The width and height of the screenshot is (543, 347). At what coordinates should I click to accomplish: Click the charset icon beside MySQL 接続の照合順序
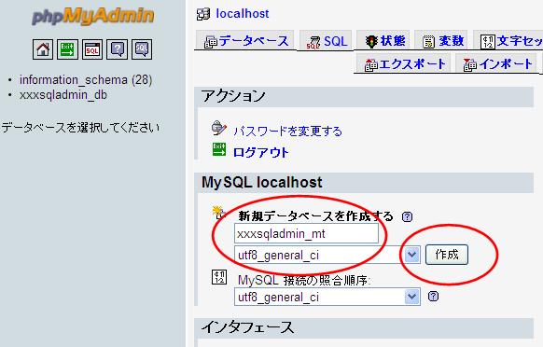219,277
